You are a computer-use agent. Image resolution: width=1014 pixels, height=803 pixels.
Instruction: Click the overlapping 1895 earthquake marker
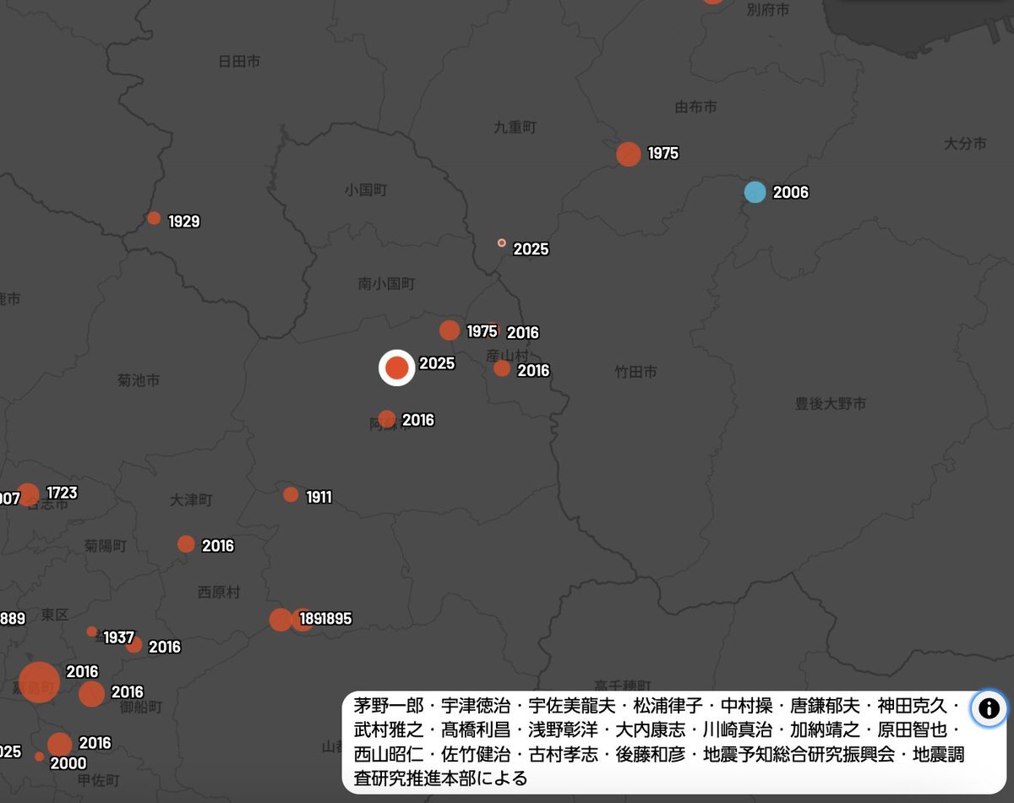[302, 618]
